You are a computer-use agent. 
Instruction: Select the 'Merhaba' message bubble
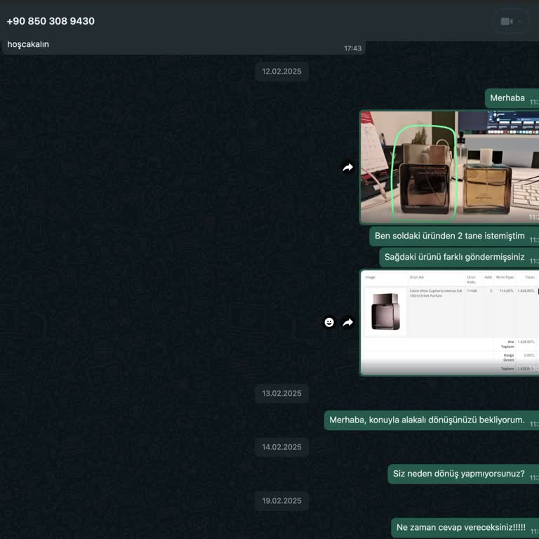pos(512,98)
